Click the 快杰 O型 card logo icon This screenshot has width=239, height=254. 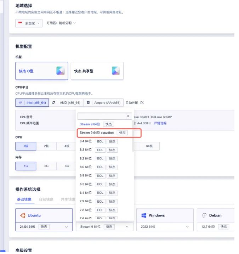pyautogui.click(x=61, y=71)
